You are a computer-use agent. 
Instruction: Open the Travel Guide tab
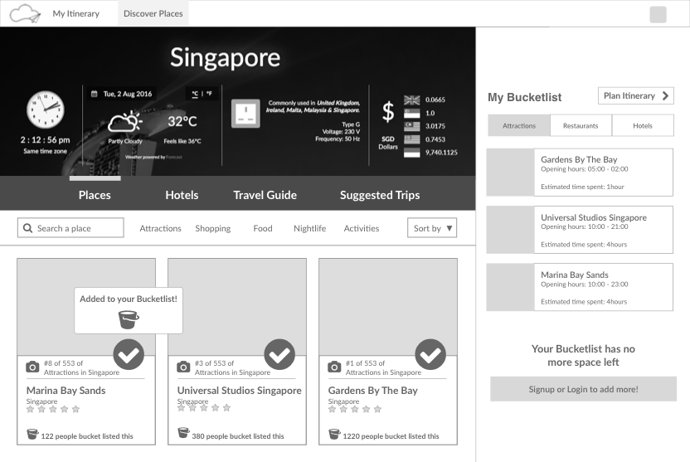pyautogui.click(x=265, y=195)
